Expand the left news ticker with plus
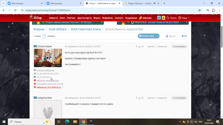 [102, 22]
